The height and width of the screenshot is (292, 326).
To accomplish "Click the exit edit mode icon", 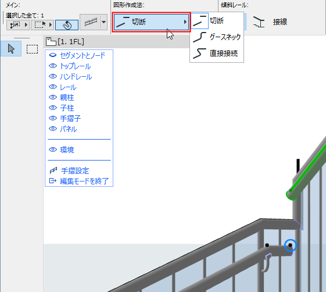I will point(53,181).
